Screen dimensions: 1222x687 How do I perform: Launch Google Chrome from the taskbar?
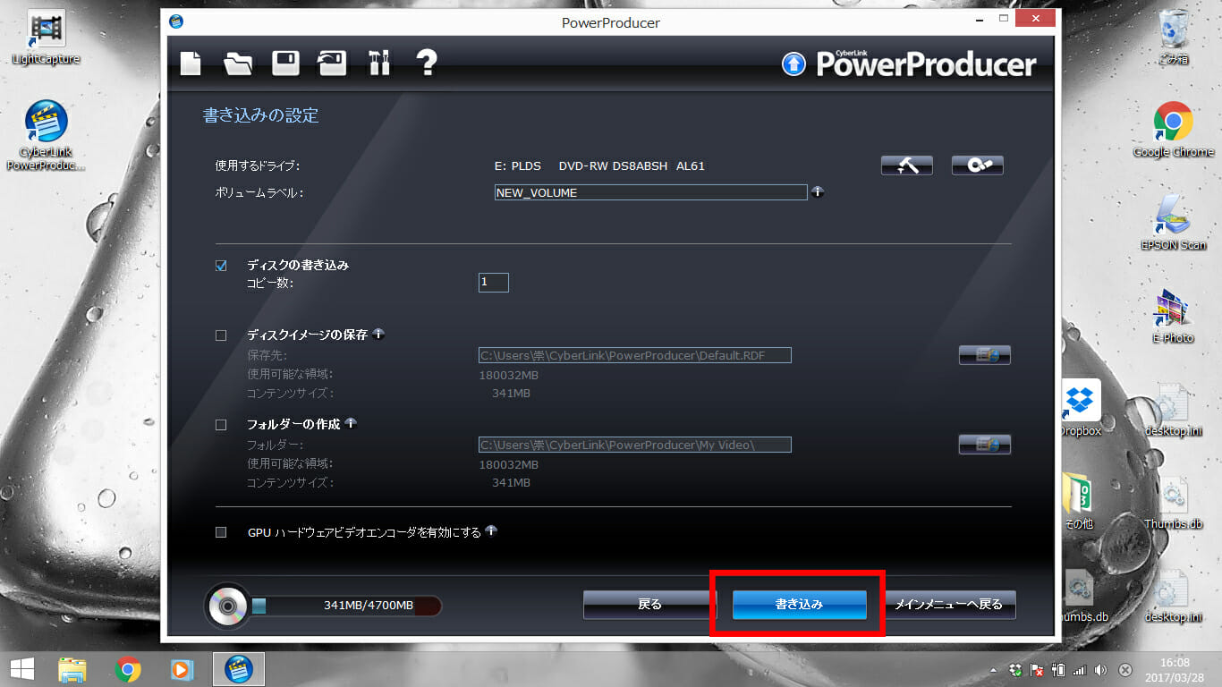tap(126, 668)
